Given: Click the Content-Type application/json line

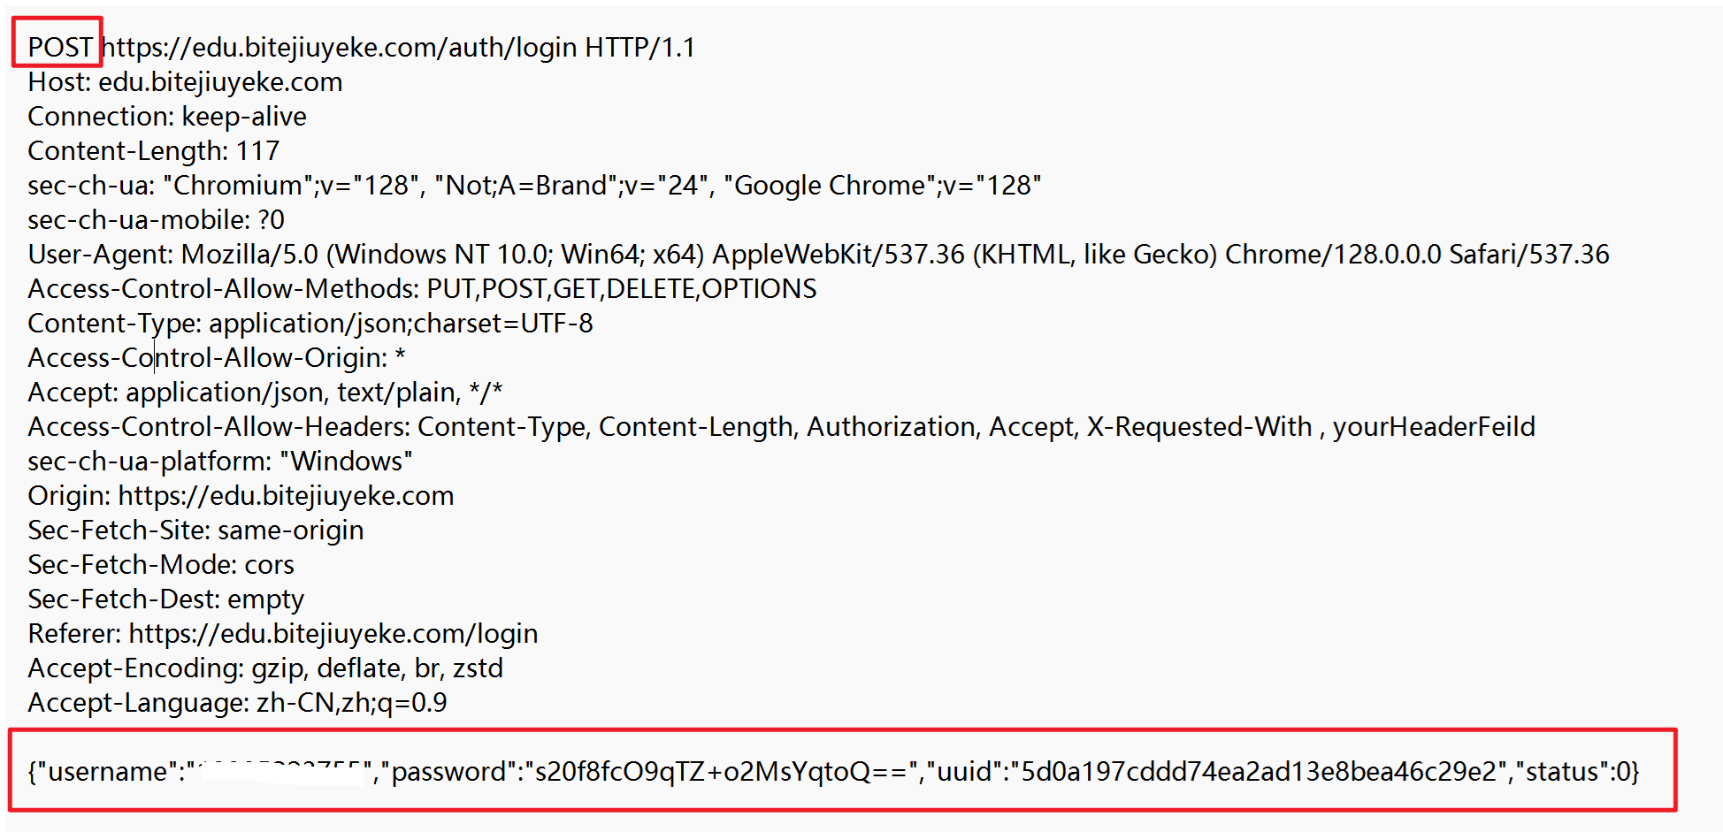Looking at the screenshot, I should click(310, 323).
